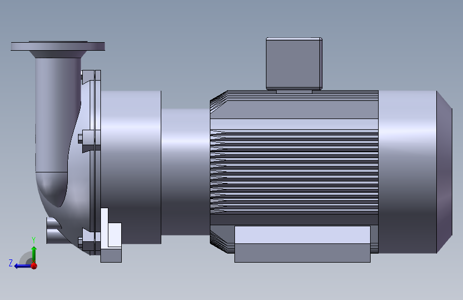Viewport: 463px width, 300px height.
Task: Select the motor terminal box on top
Action: (294, 64)
